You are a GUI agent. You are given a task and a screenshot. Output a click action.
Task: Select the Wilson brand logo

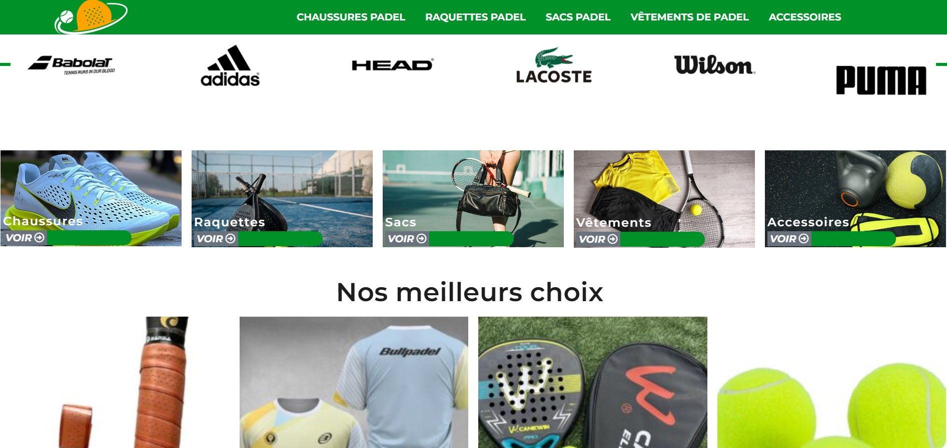click(x=714, y=65)
